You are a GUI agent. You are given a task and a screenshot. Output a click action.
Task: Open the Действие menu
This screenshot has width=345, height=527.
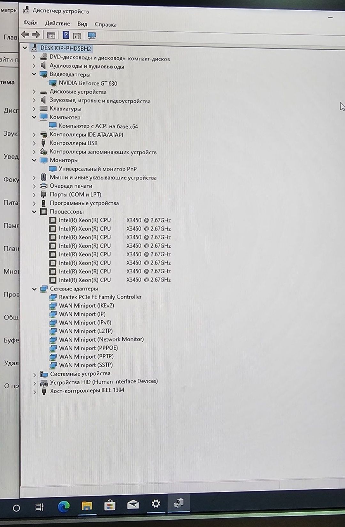coord(57,23)
